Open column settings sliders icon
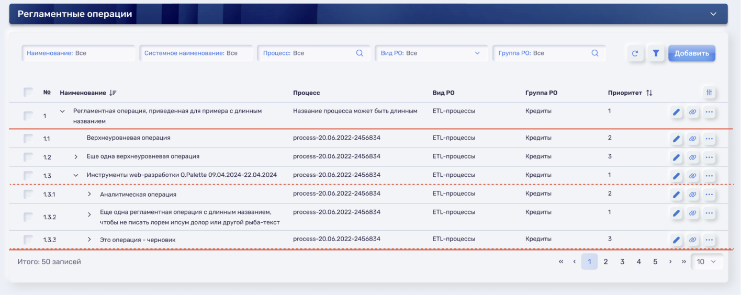 click(709, 93)
